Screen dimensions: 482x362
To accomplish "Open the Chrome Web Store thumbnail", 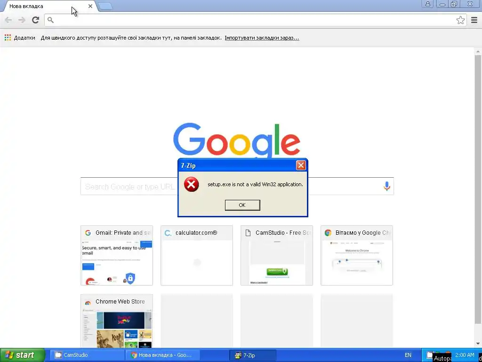I will click(117, 321).
